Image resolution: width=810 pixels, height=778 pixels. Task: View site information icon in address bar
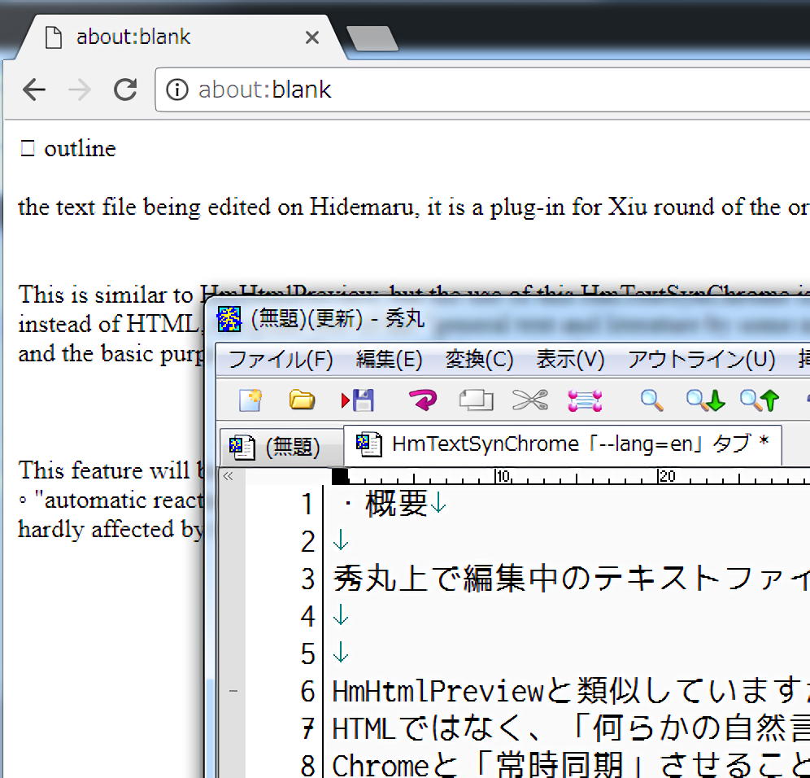coord(176,90)
